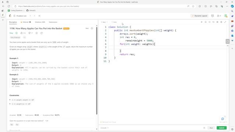Open the user profile avatar

point(226,16)
